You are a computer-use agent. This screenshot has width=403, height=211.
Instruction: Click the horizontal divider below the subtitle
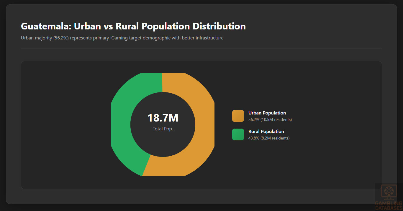201,49
